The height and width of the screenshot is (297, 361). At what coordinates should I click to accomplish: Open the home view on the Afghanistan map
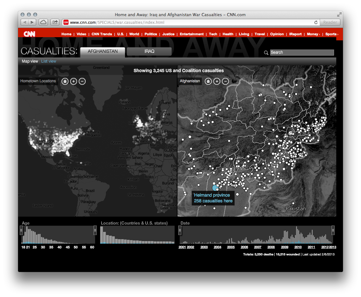click(208, 81)
